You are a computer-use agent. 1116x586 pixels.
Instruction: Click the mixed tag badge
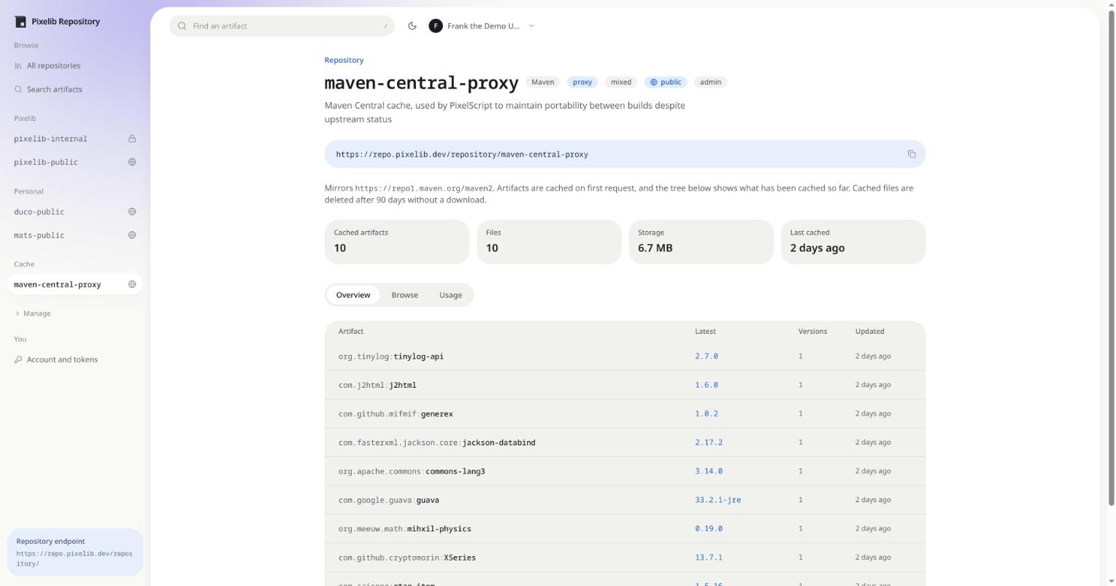[x=621, y=82]
